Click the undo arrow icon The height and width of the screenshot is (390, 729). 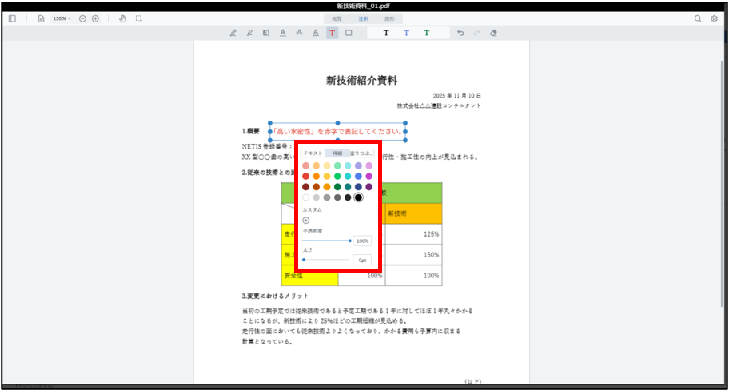pos(460,33)
